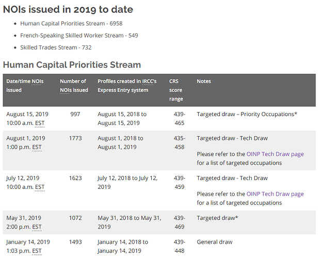Click the "CRS score range" column header
Screen dimensions: 321x258
point(176,90)
